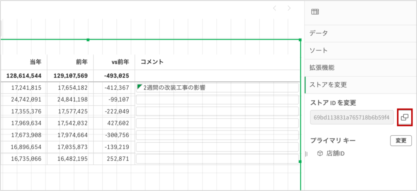Click comment field in the 24,742,091 row

(217, 100)
